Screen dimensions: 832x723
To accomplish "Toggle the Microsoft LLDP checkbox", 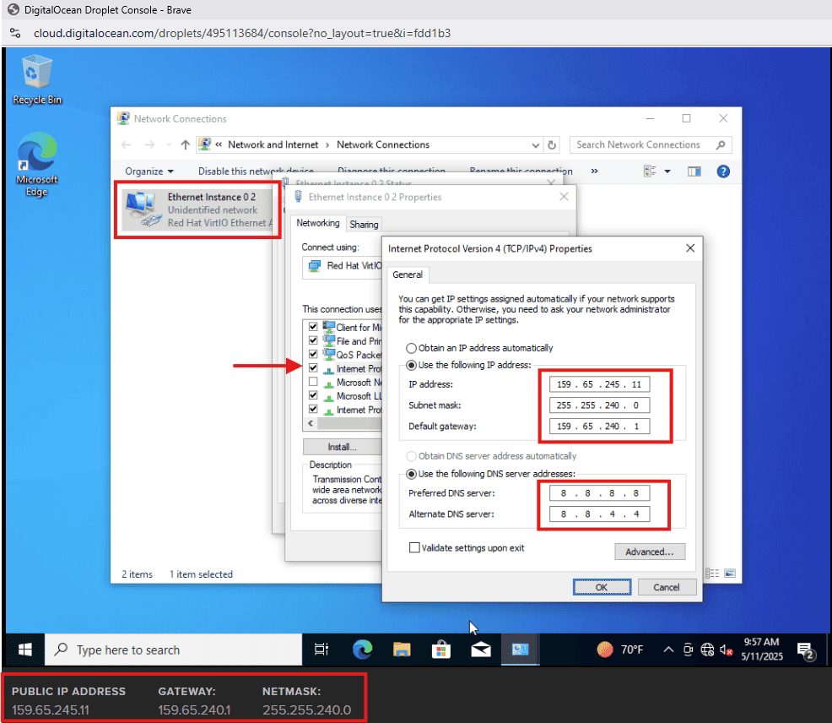I will tap(313, 395).
